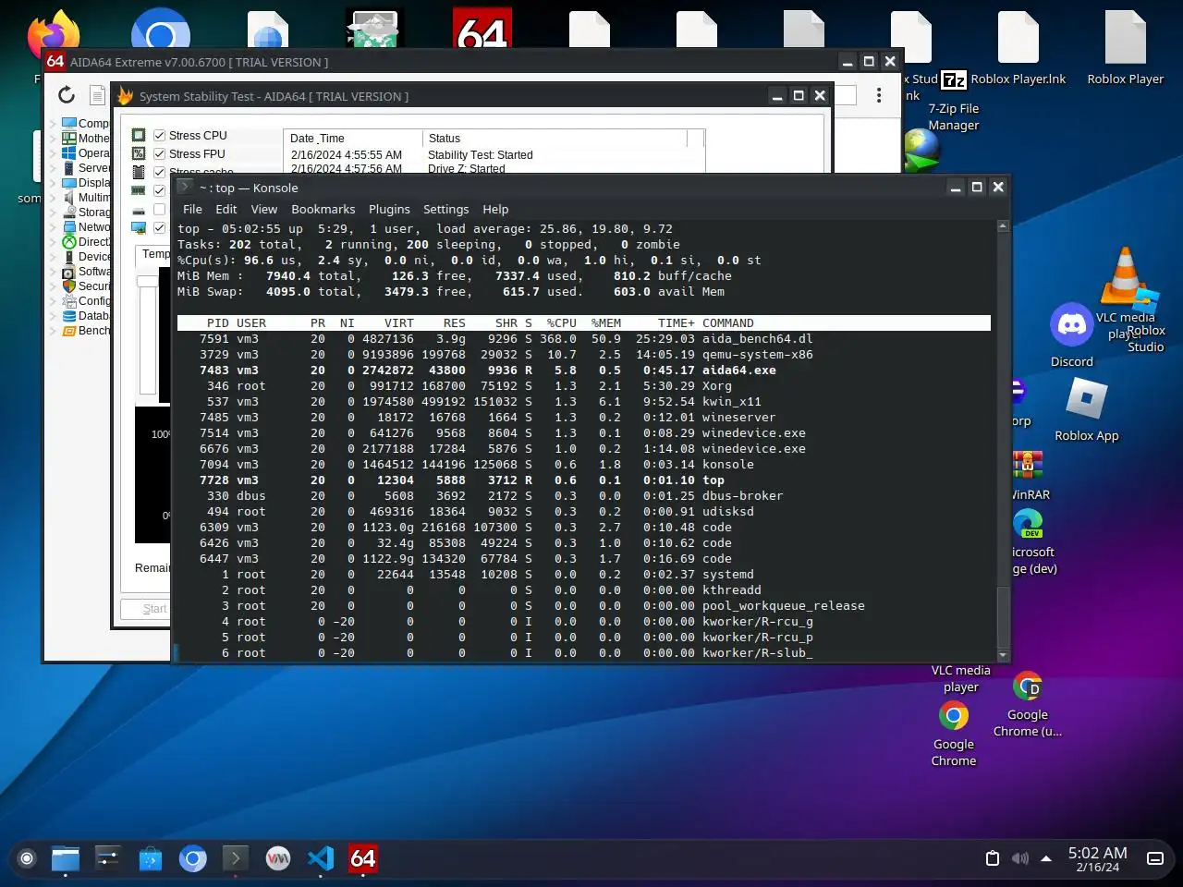Open the Google Chrome (u...) desktop shortcut

[1028, 687]
